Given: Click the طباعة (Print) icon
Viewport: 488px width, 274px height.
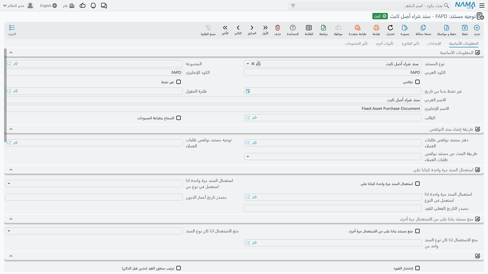Looking at the screenshot, I should (376, 28).
